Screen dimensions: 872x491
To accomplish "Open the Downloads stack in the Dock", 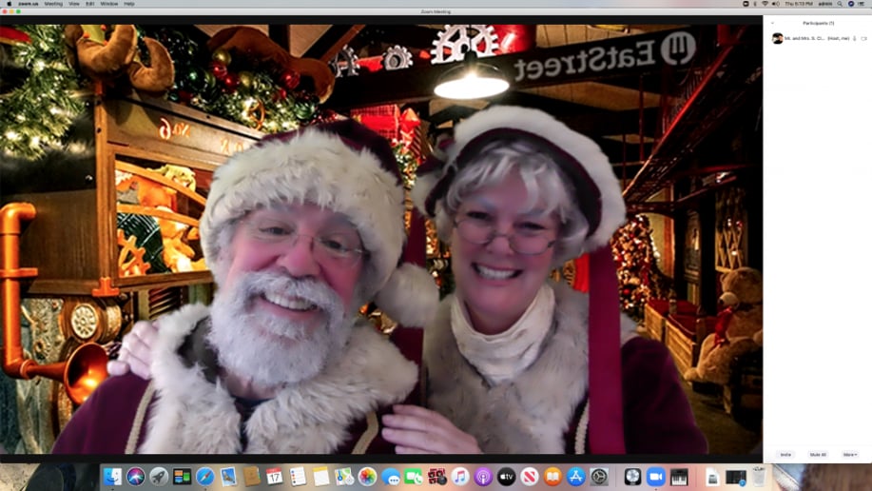I will [x=736, y=477].
